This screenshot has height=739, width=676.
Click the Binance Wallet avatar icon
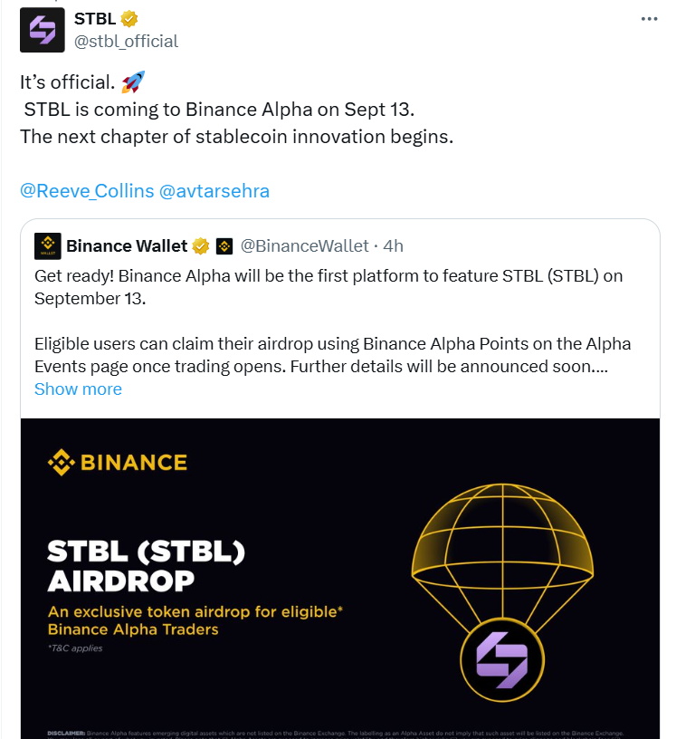(47, 246)
